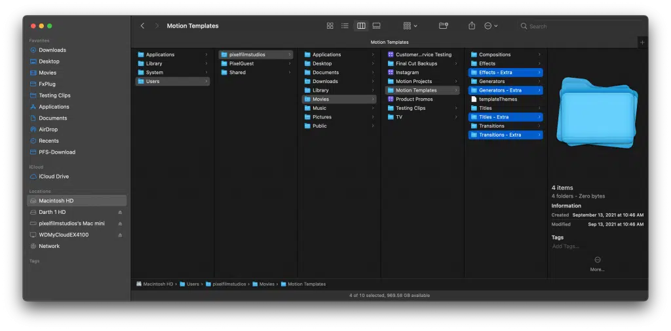Eject pixelfilmstudios's Mac mini
Screen dimensions: 671x331
(x=121, y=224)
